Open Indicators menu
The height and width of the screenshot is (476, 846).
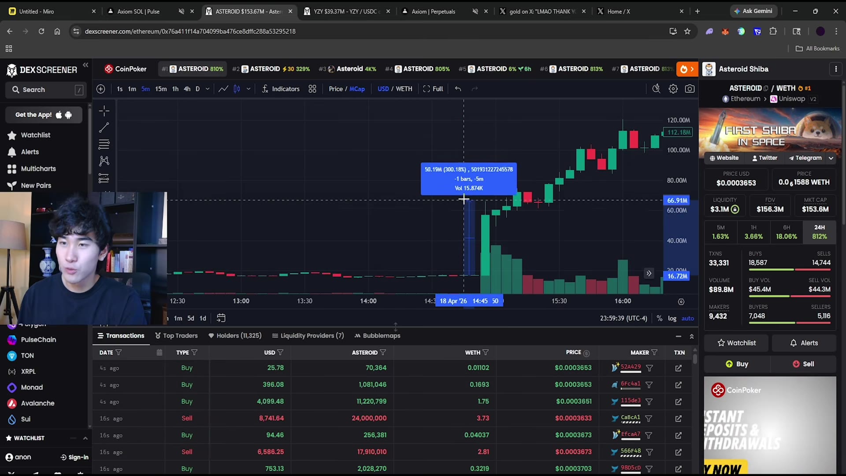coord(281,89)
